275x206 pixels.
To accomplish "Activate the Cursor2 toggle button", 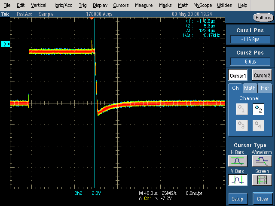I will [262, 75].
